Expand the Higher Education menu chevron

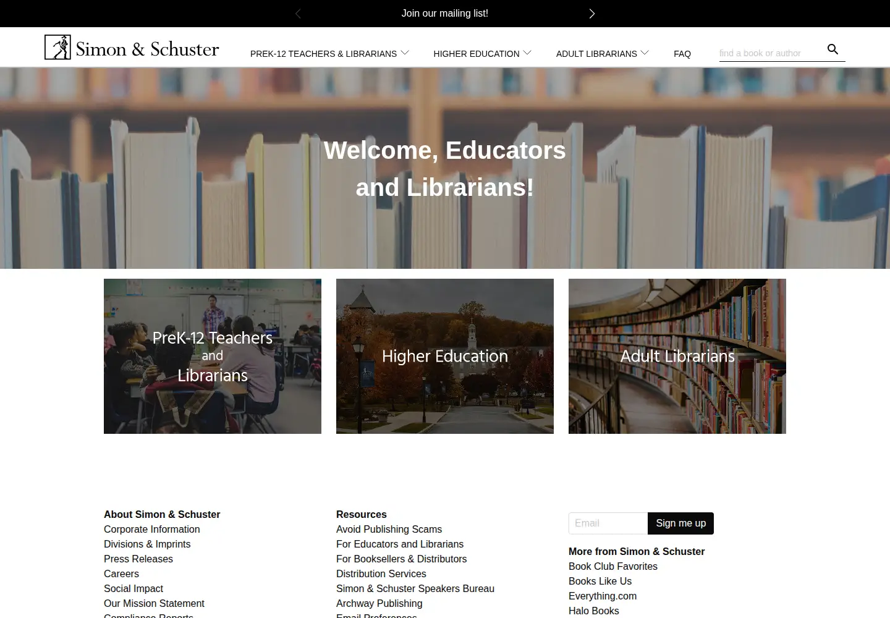tap(527, 53)
